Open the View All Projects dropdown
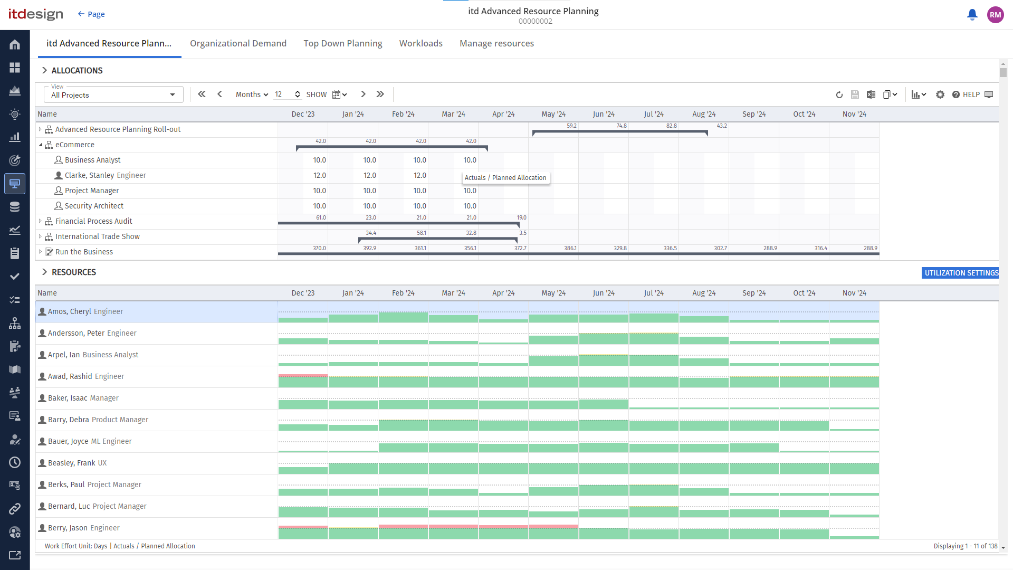This screenshot has height=570, width=1013. [x=113, y=94]
